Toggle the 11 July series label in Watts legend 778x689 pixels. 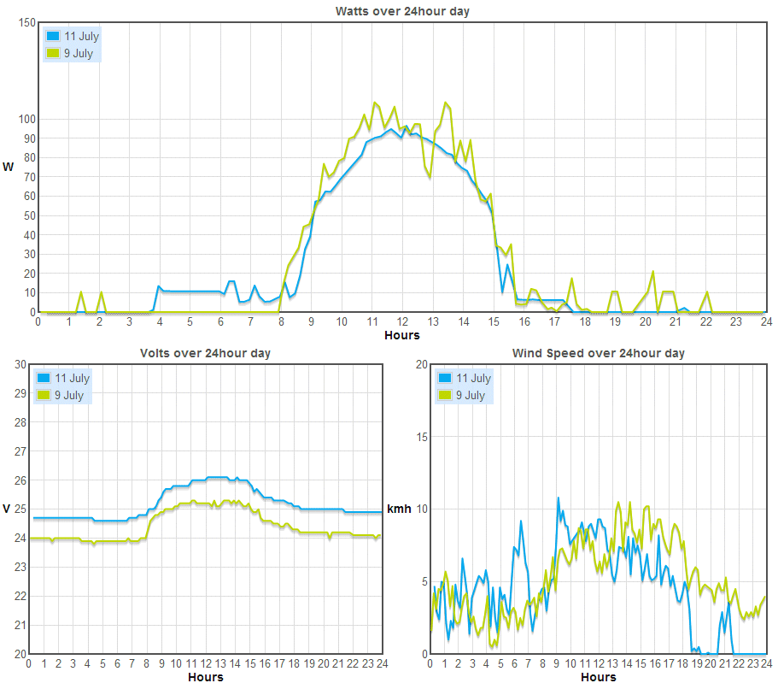(82, 37)
